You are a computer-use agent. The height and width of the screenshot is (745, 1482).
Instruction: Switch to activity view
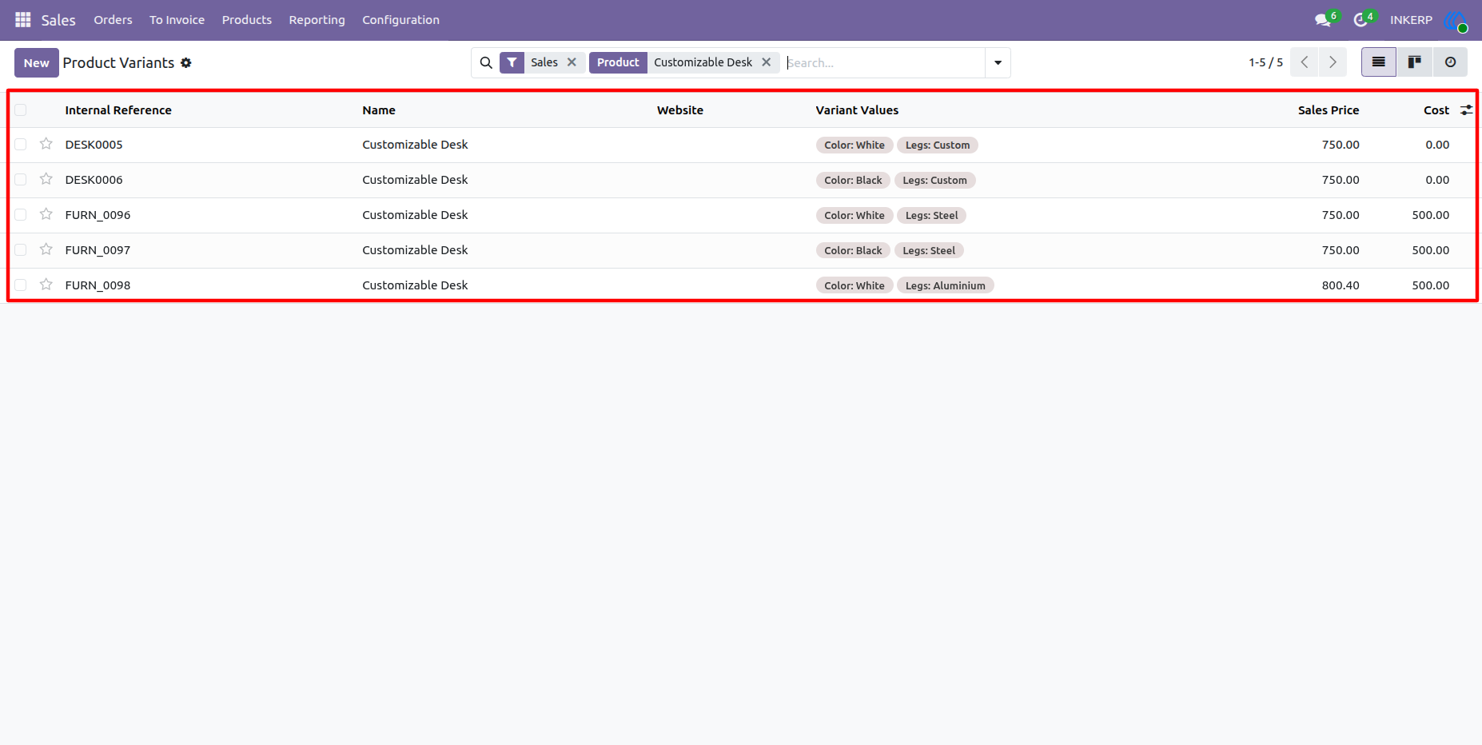pyautogui.click(x=1450, y=62)
